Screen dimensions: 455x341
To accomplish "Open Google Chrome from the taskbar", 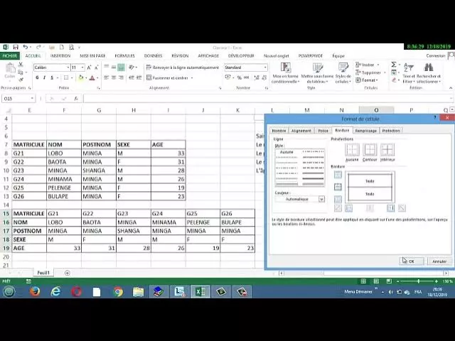I will click(x=117, y=291).
